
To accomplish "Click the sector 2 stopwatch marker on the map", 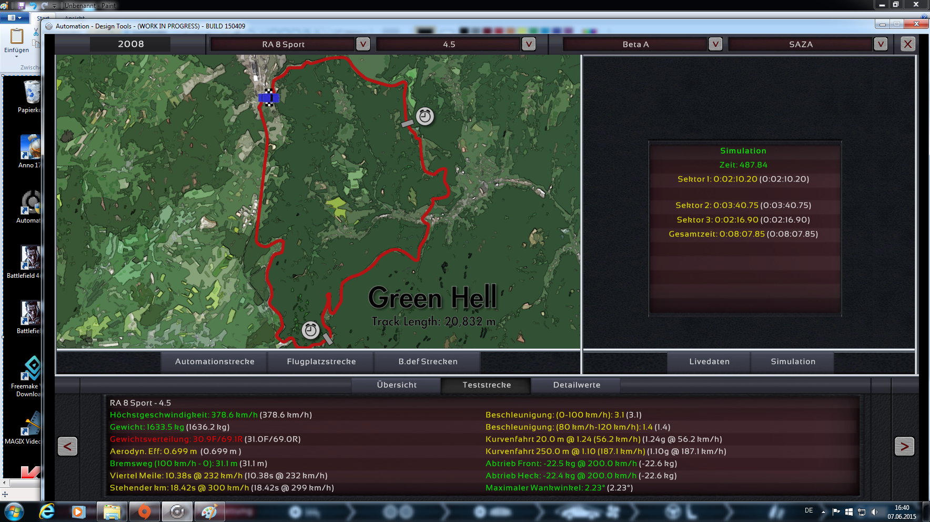I will click(x=310, y=330).
